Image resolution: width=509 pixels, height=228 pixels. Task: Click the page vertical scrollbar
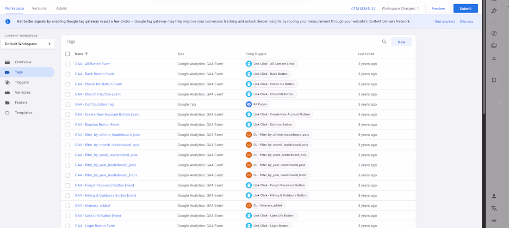coord(484,57)
